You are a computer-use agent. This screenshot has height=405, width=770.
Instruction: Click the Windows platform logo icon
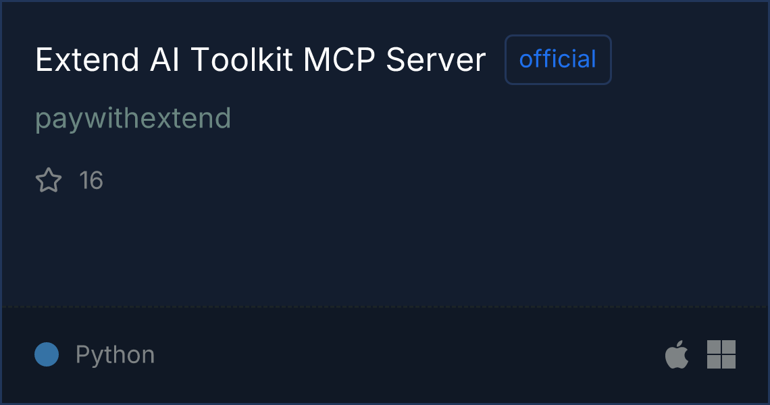click(721, 354)
